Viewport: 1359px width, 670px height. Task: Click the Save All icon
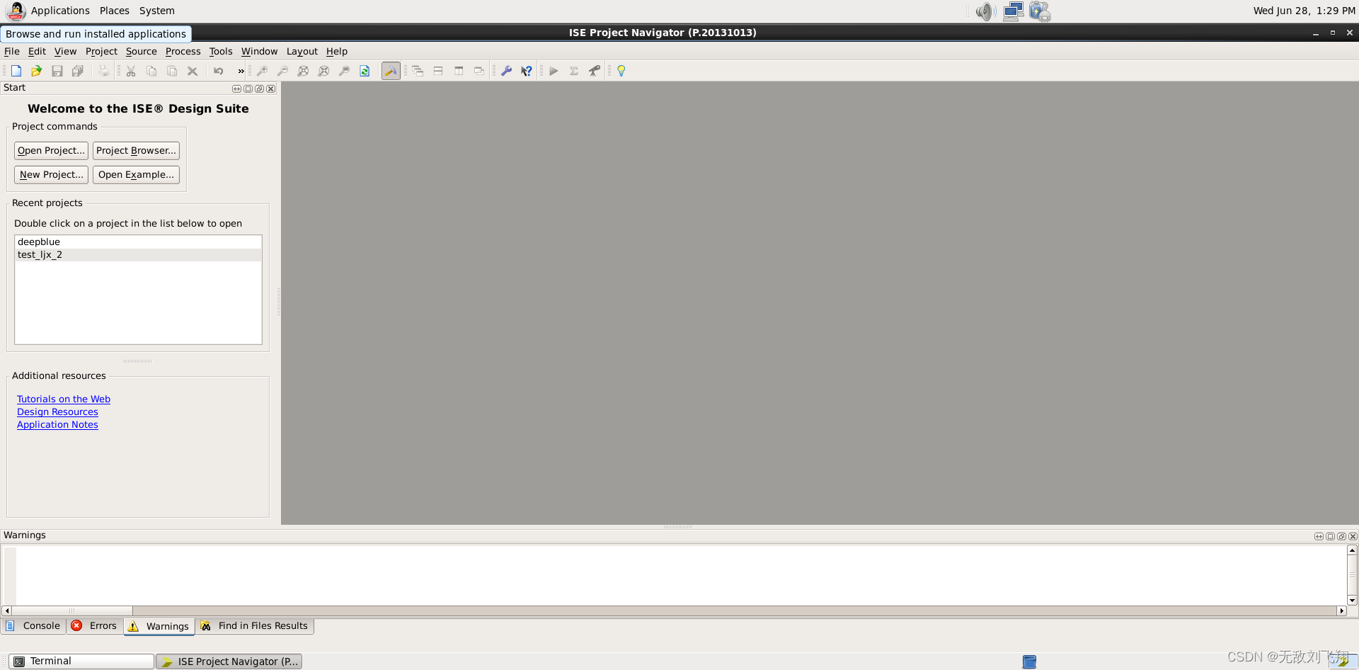pyautogui.click(x=78, y=71)
